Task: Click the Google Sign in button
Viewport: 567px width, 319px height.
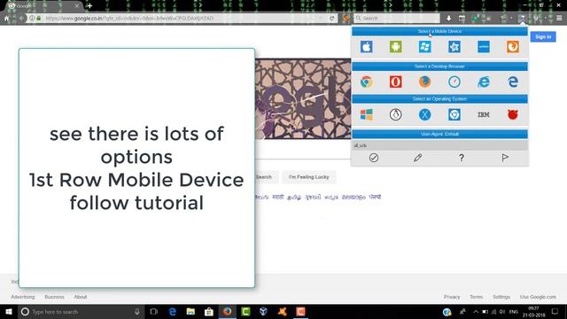Action: pos(543,37)
